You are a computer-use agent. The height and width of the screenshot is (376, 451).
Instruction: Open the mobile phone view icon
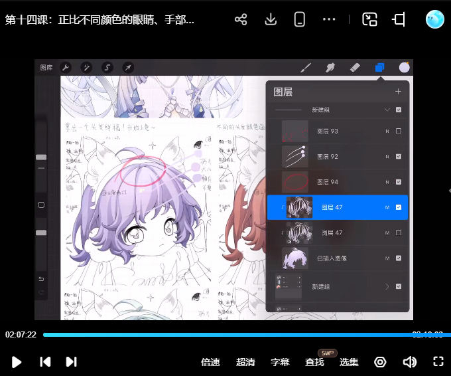click(x=299, y=19)
